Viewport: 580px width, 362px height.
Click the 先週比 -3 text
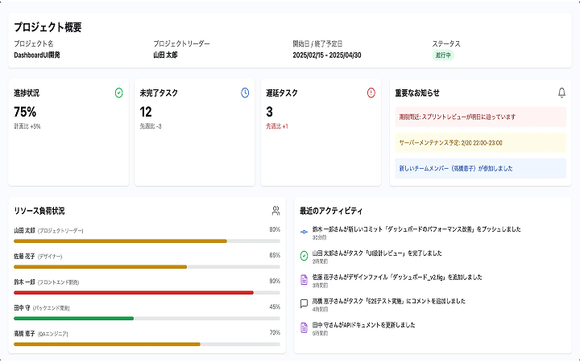151,126
